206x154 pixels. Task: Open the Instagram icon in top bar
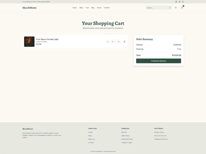176,2
